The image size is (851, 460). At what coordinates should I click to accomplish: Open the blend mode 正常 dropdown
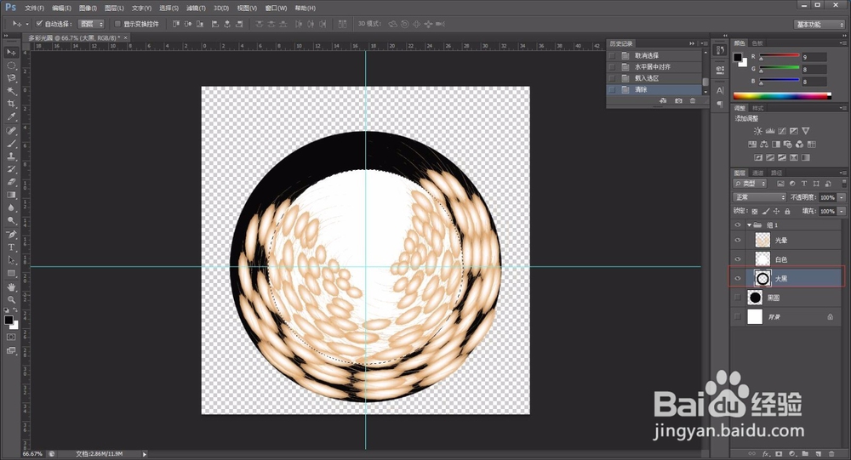pos(759,197)
